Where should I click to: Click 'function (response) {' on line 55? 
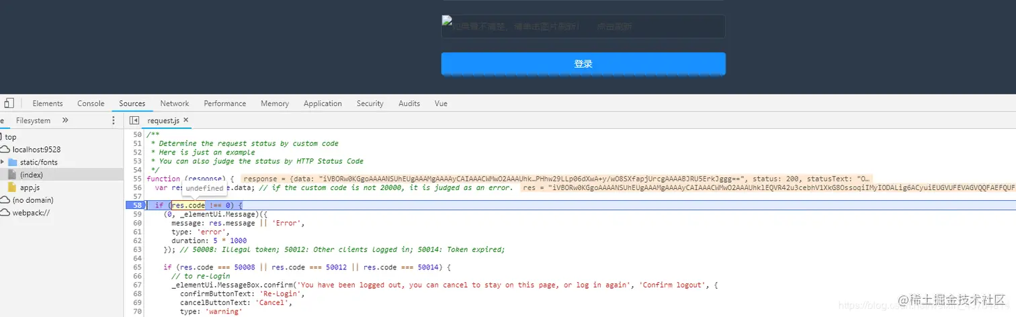click(x=190, y=179)
